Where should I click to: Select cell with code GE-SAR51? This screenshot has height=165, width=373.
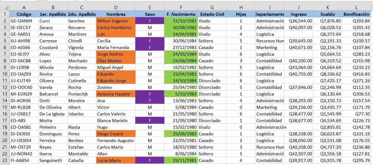(24, 34)
